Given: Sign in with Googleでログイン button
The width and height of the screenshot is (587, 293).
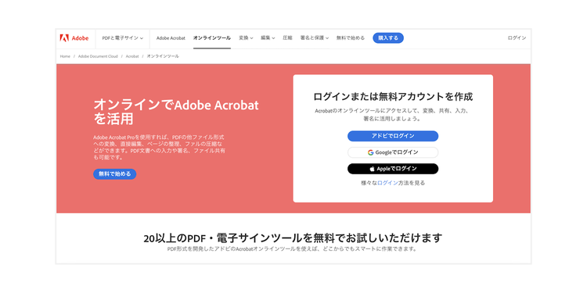Looking at the screenshot, I should pyautogui.click(x=393, y=152).
